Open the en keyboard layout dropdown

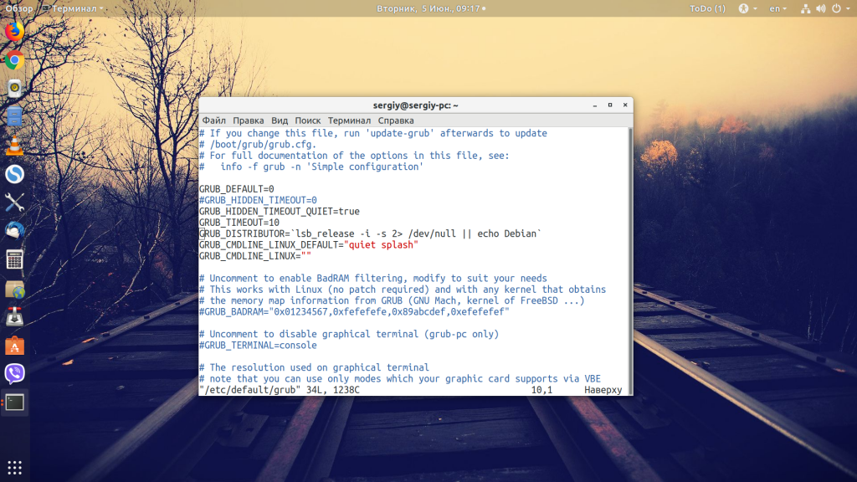(776, 8)
